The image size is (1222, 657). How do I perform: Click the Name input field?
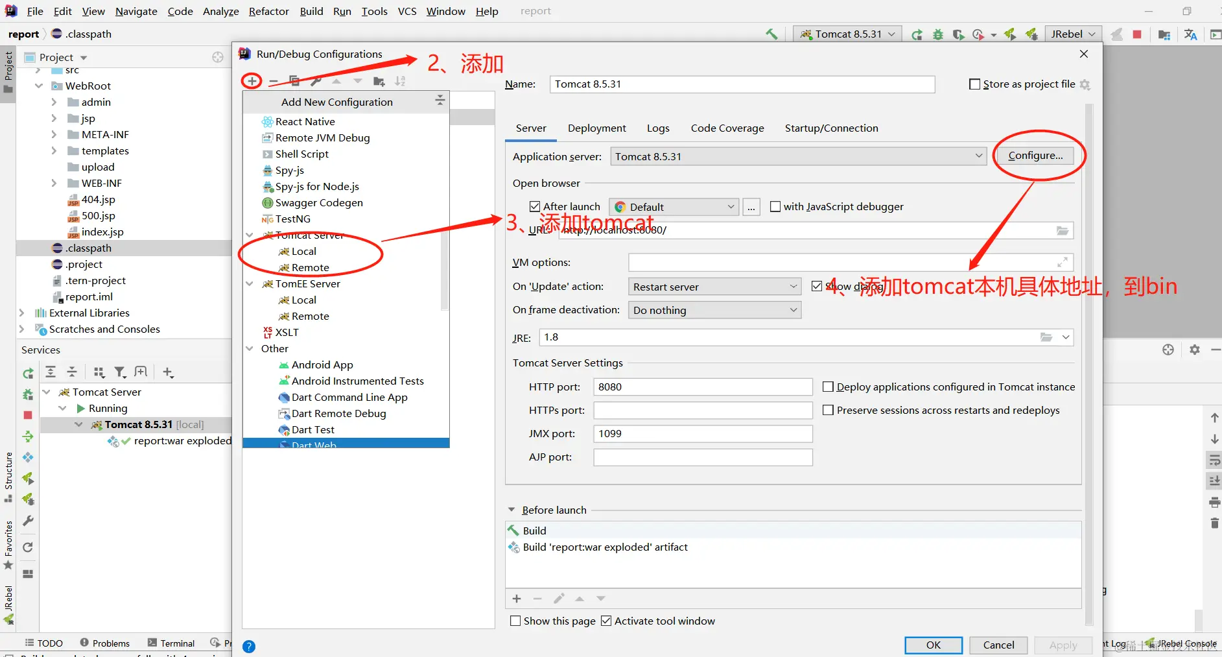(742, 84)
